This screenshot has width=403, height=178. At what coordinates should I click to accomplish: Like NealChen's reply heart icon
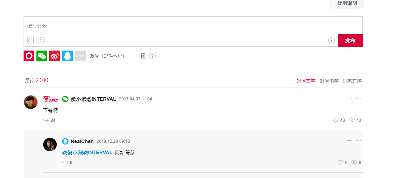340,163
